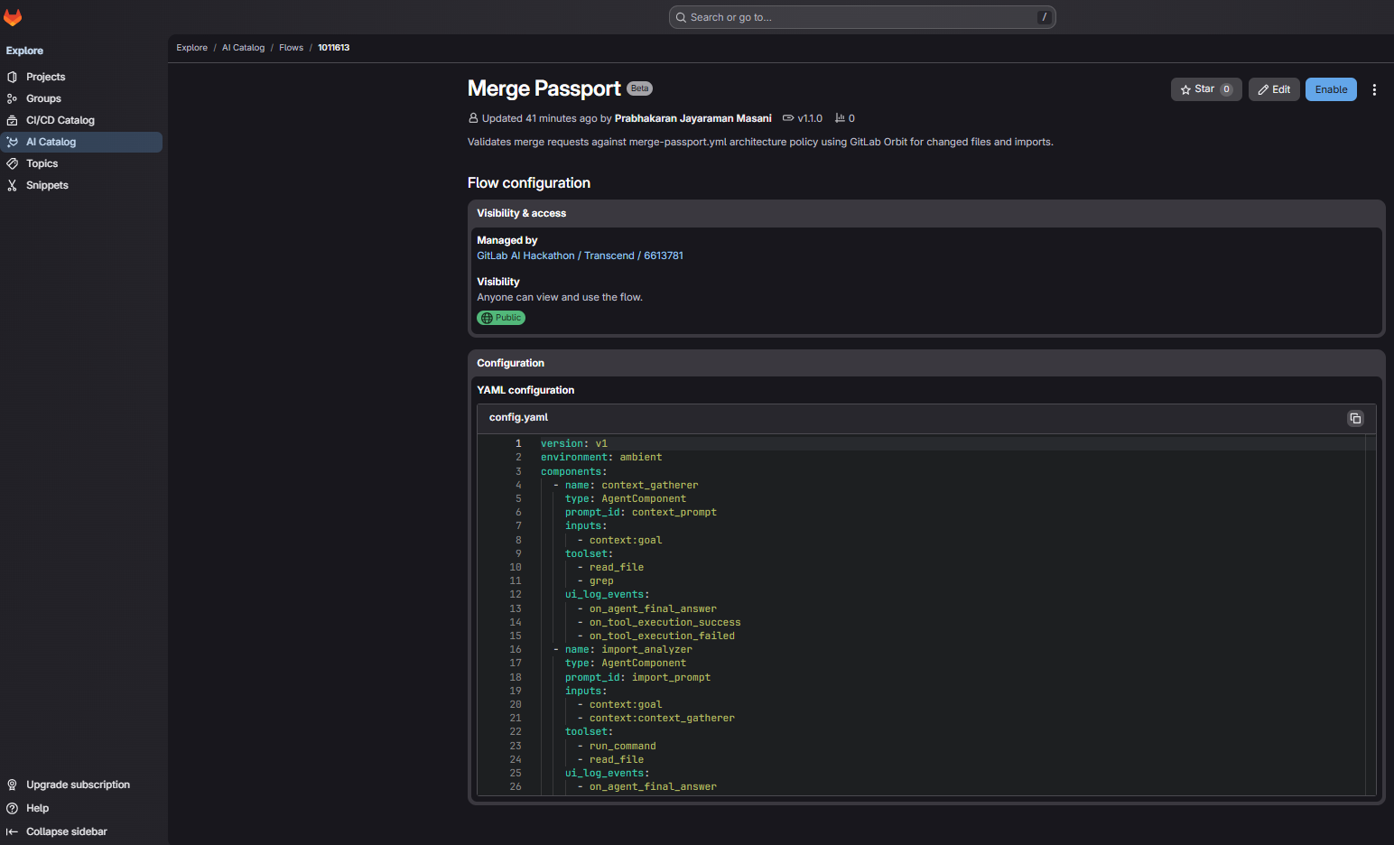Click line 1 'version: v1'
The image size is (1394, 845).
coord(574,443)
